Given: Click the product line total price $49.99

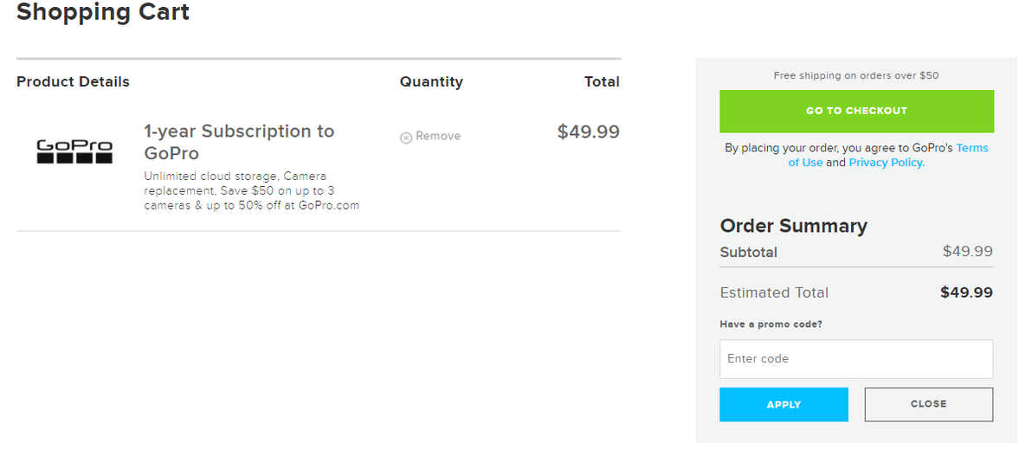Looking at the screenshot, I should coord(588,132).
